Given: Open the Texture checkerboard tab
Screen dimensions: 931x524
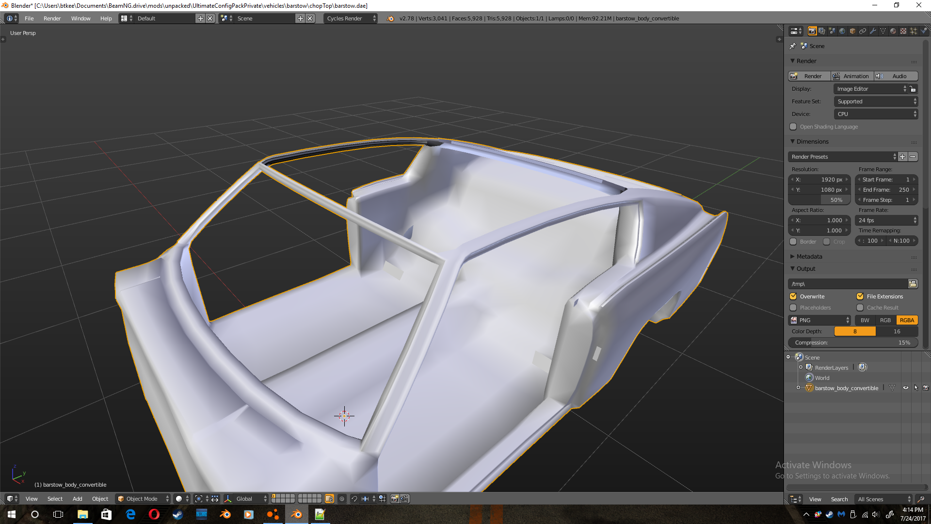Looking at the screenshot, I should (903, 31).
